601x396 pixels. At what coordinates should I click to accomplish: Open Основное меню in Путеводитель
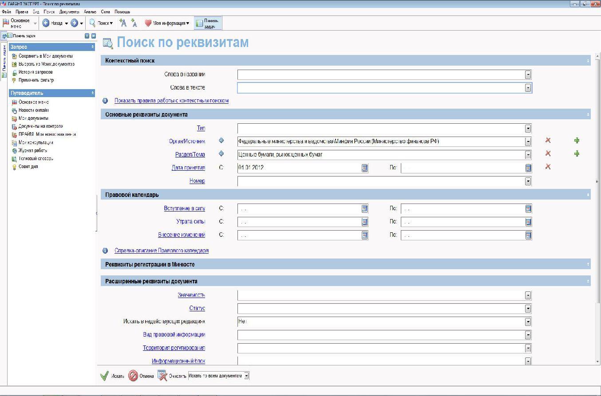(x=30, y=102)
